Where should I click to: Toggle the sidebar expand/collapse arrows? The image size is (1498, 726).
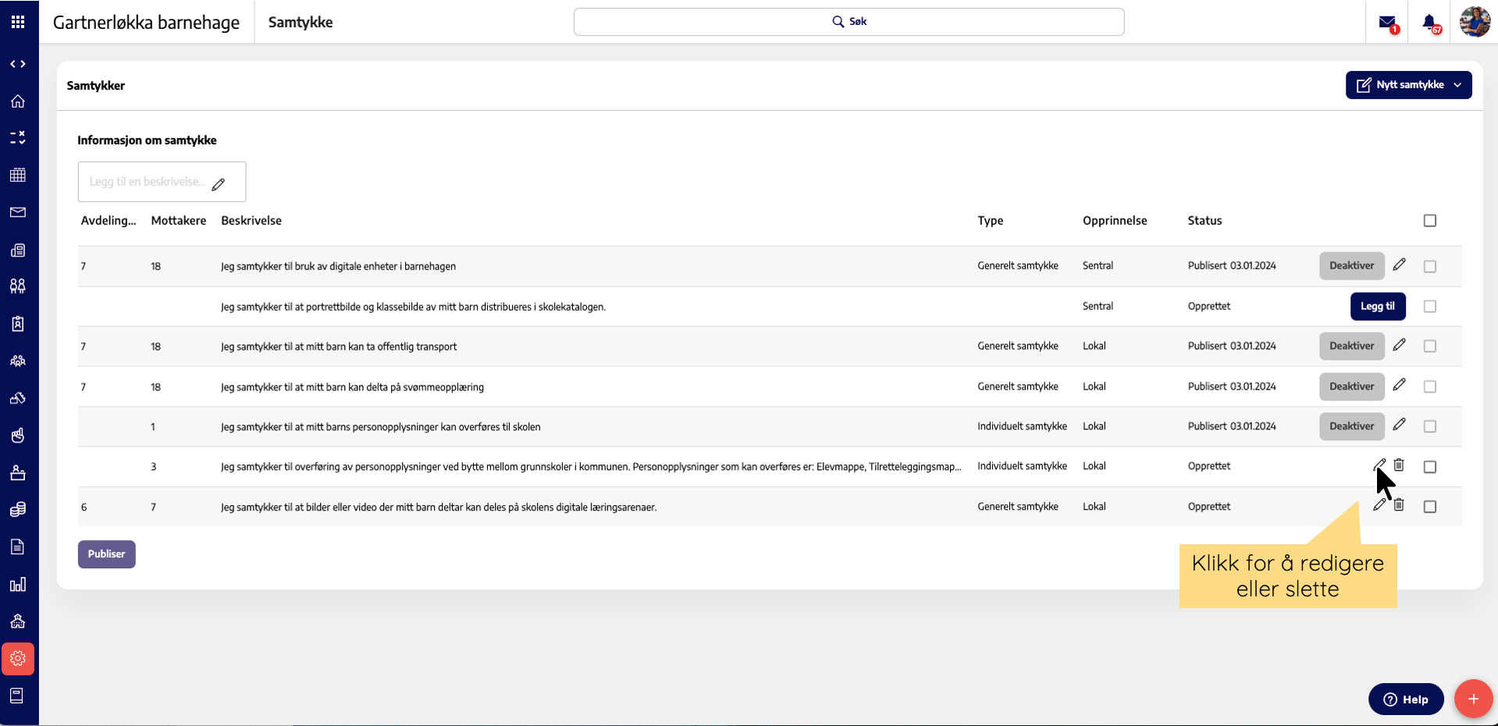click(18, 64)
